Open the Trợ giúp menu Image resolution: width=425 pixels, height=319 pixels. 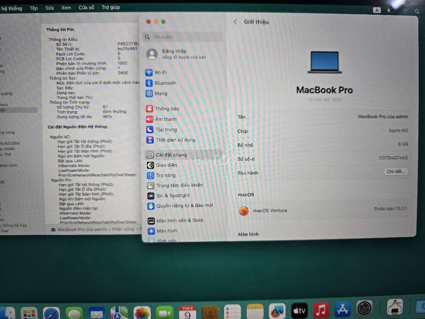tap(111, 7)
